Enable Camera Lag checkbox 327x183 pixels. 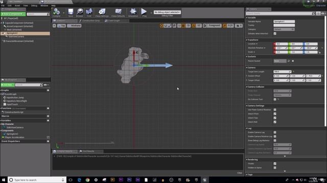coord(275,132)
